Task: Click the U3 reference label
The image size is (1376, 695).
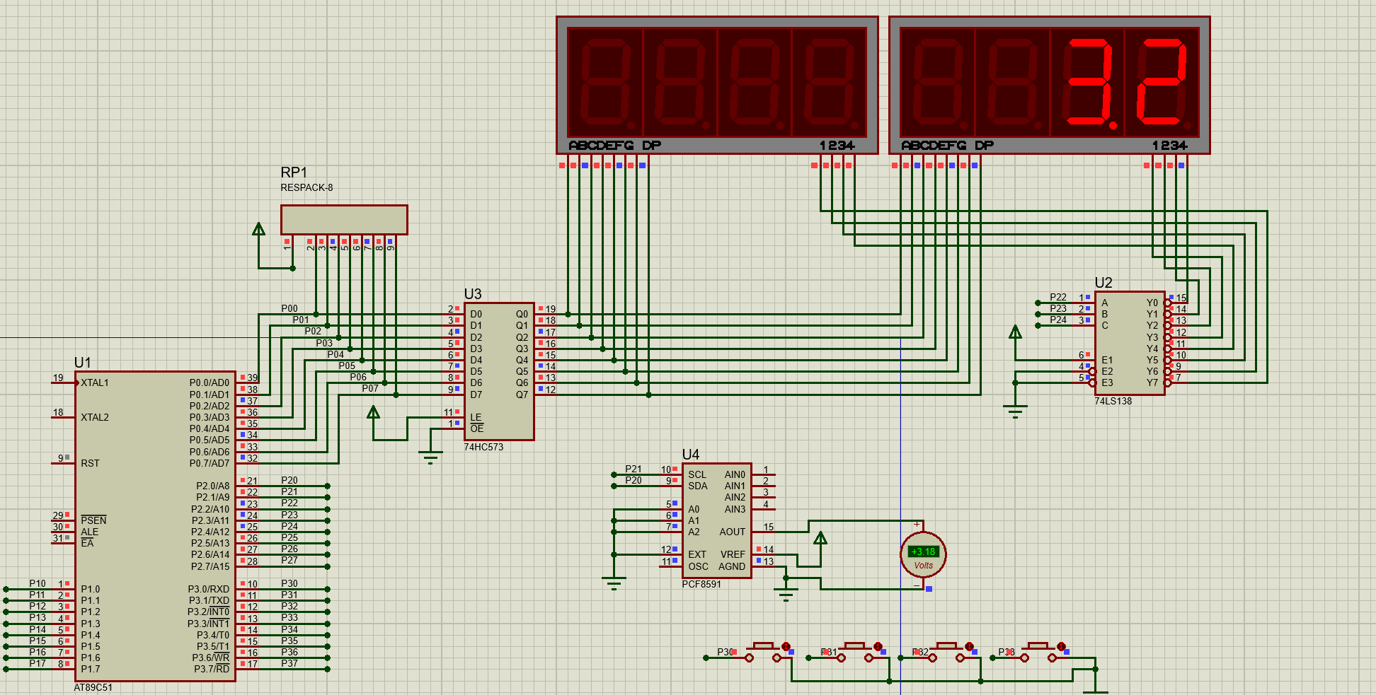Action: coord(473,293)
